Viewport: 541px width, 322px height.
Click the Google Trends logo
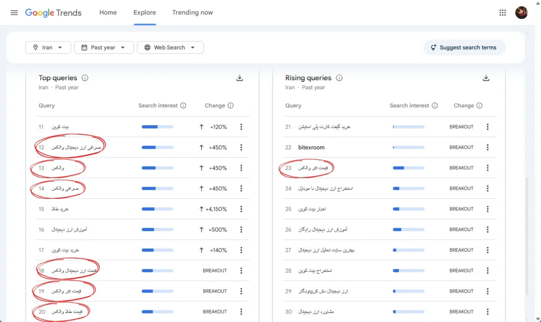[53, 13]
